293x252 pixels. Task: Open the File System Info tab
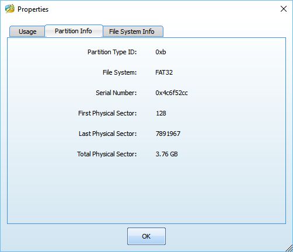(132, 32)
